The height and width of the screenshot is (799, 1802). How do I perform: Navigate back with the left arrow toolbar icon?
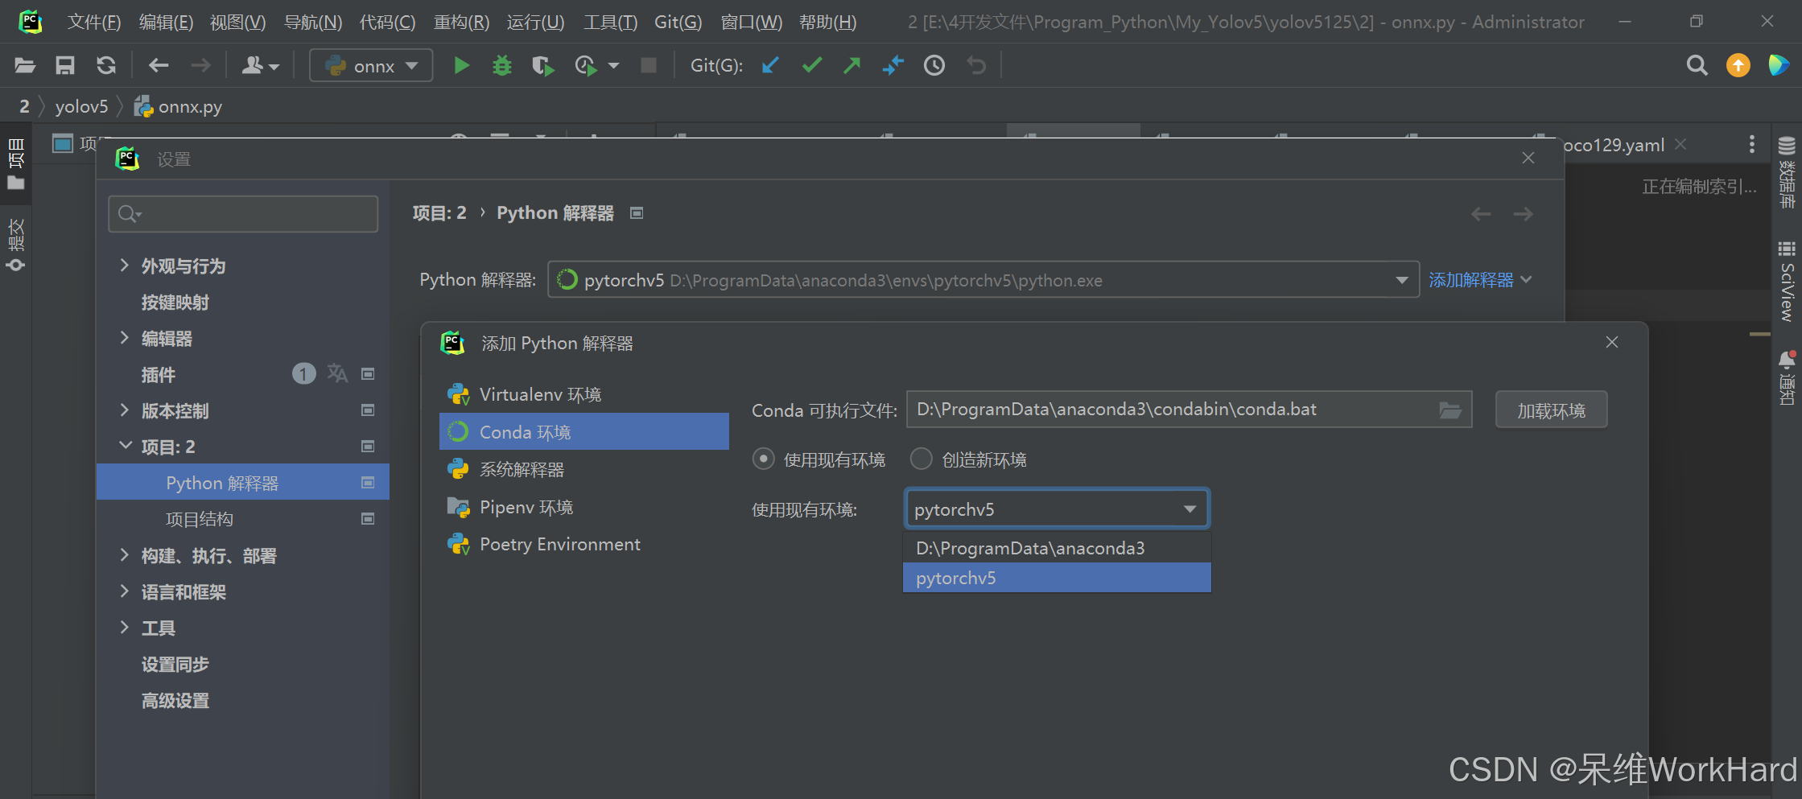(159, 65)
